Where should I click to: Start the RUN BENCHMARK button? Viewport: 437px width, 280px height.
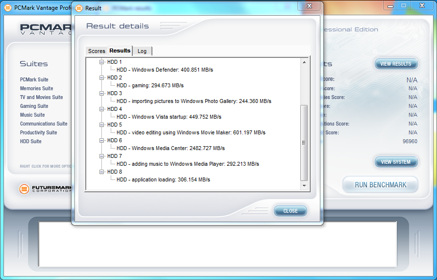(381, 184)
